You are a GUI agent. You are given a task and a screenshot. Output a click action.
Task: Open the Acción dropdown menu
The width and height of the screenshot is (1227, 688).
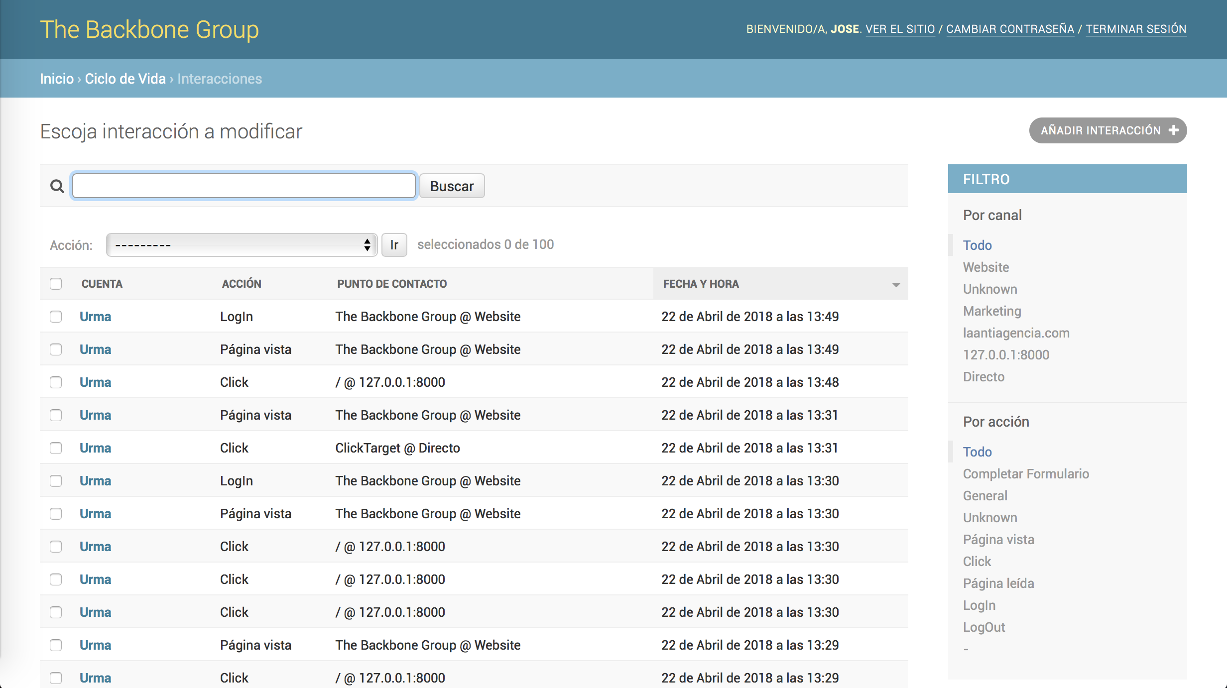[x=242, y=245]
